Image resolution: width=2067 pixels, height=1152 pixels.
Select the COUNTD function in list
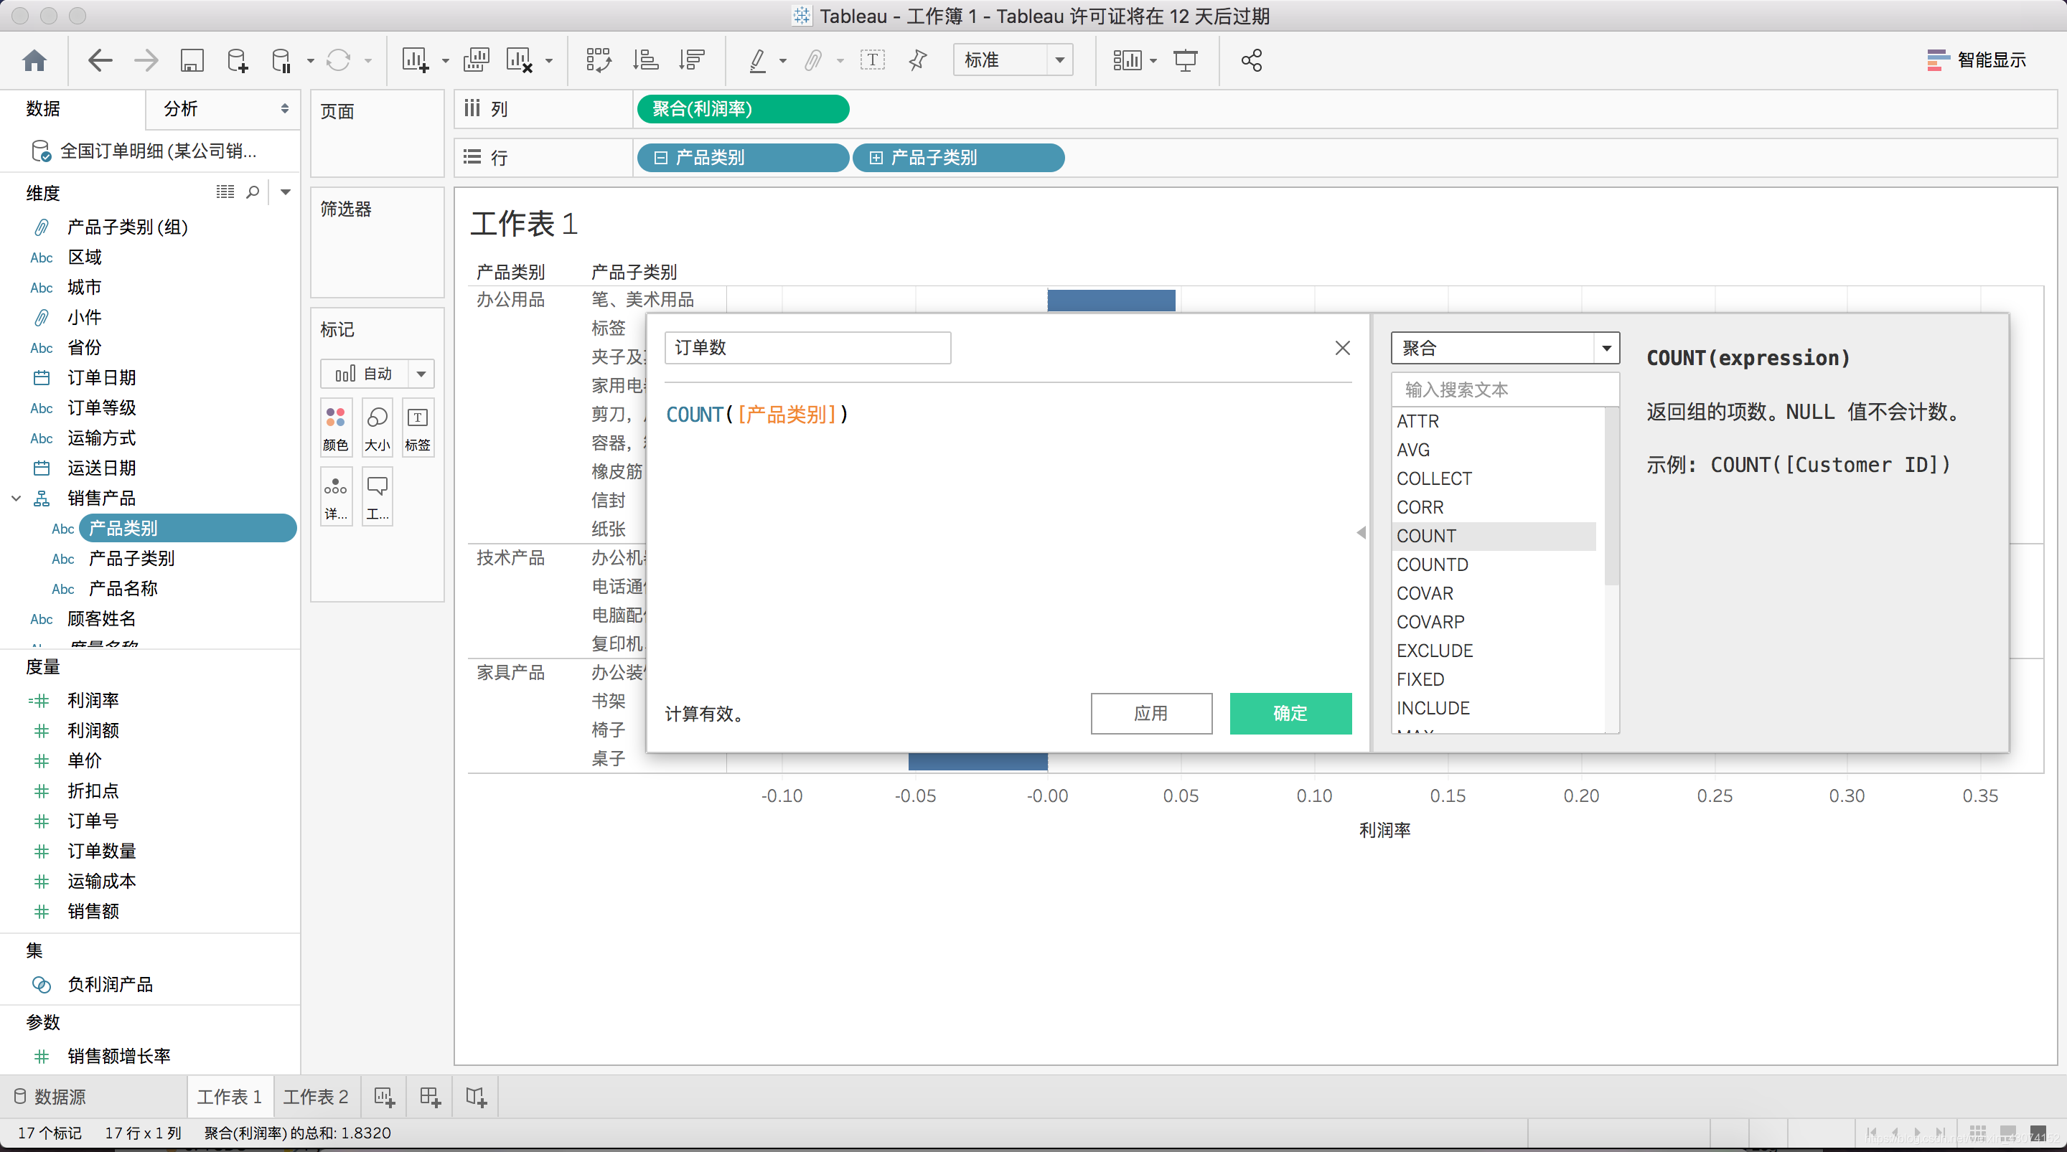pyautogui.click(x=1494, y=565)
